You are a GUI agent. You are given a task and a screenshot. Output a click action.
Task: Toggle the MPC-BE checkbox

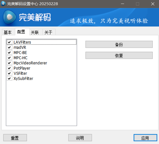pyautogui.click(x=9, y=53)
